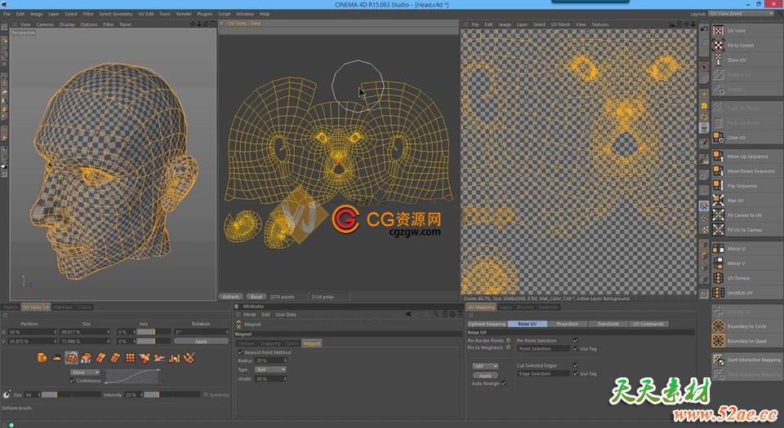Click the Max UV icon
Screen dimensions: 784x428
click(x=719, y=201)
